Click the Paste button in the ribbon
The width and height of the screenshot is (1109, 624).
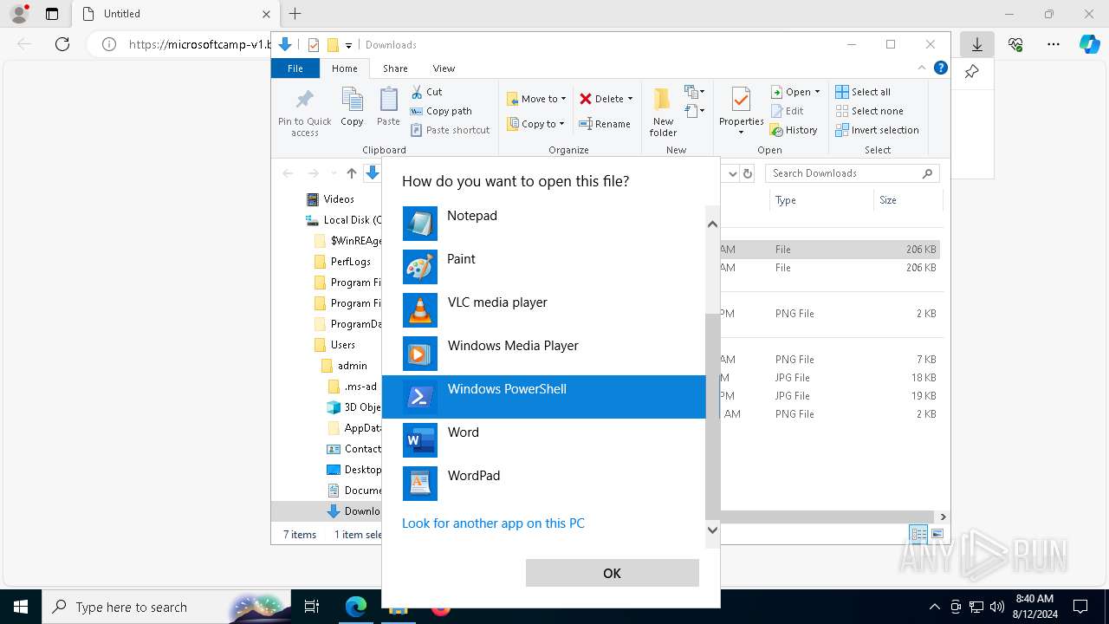388,107
